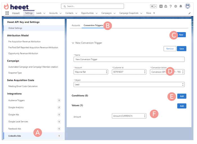Open the Opportunities nav tab
197x144 pixels.
(x=87, y=13)
